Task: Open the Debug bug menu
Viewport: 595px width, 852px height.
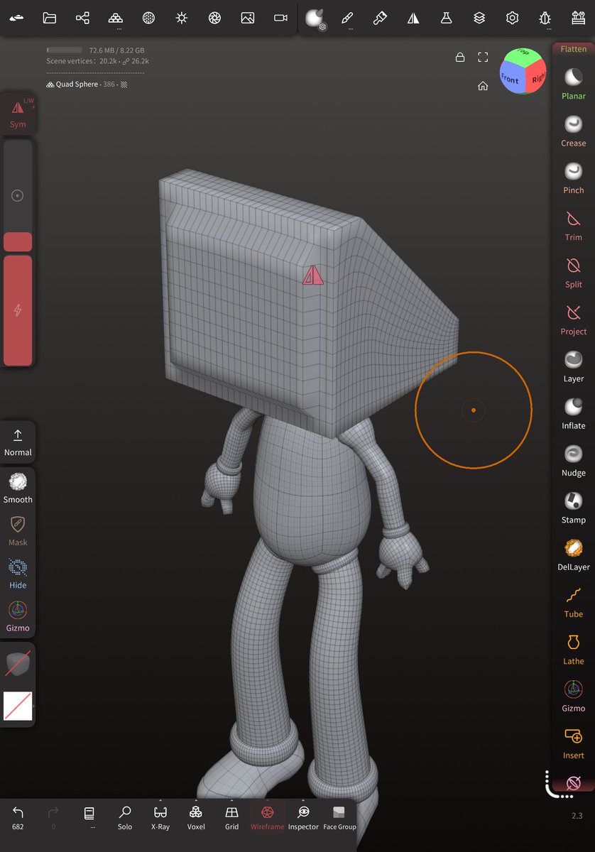Action: tap(545, 18)
